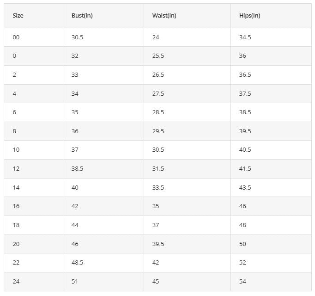Image resolution: width=315 pixels, height=296 pixels.
Task: Click the Bust(in) column header
Action: 82,16
